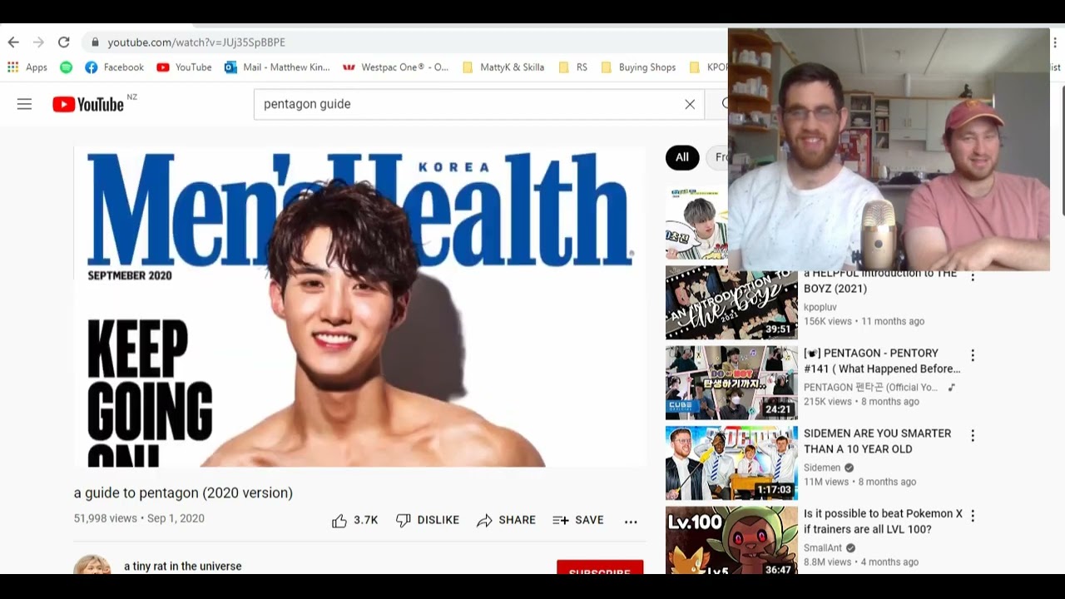Open more actions three-dot menu under video
The width and height of the screenshot is (1065, 599).
(631, 521)
